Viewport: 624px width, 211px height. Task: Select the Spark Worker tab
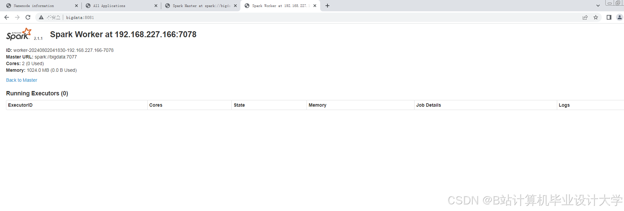(x=281, y=6)
